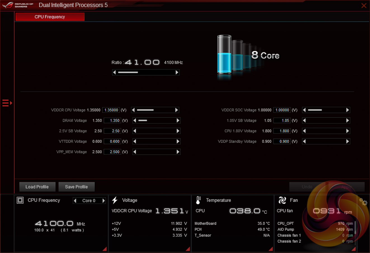Viewport: 370px width, 253px height.
Task: Increase VDDCR CPU Voltage with right arrow
Action: pos(177,110)
